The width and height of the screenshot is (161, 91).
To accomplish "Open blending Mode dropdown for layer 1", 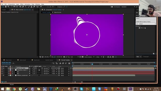I will [46, 68].
